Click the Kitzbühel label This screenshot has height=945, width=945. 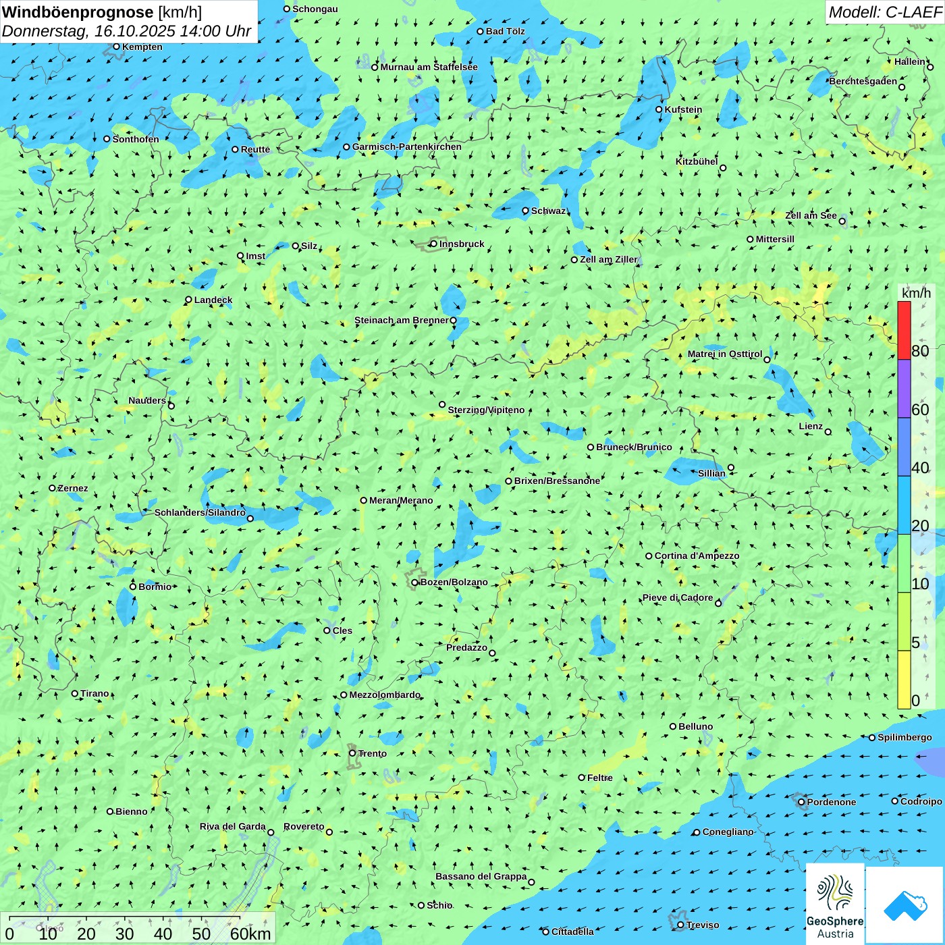(x=697, y=161)
